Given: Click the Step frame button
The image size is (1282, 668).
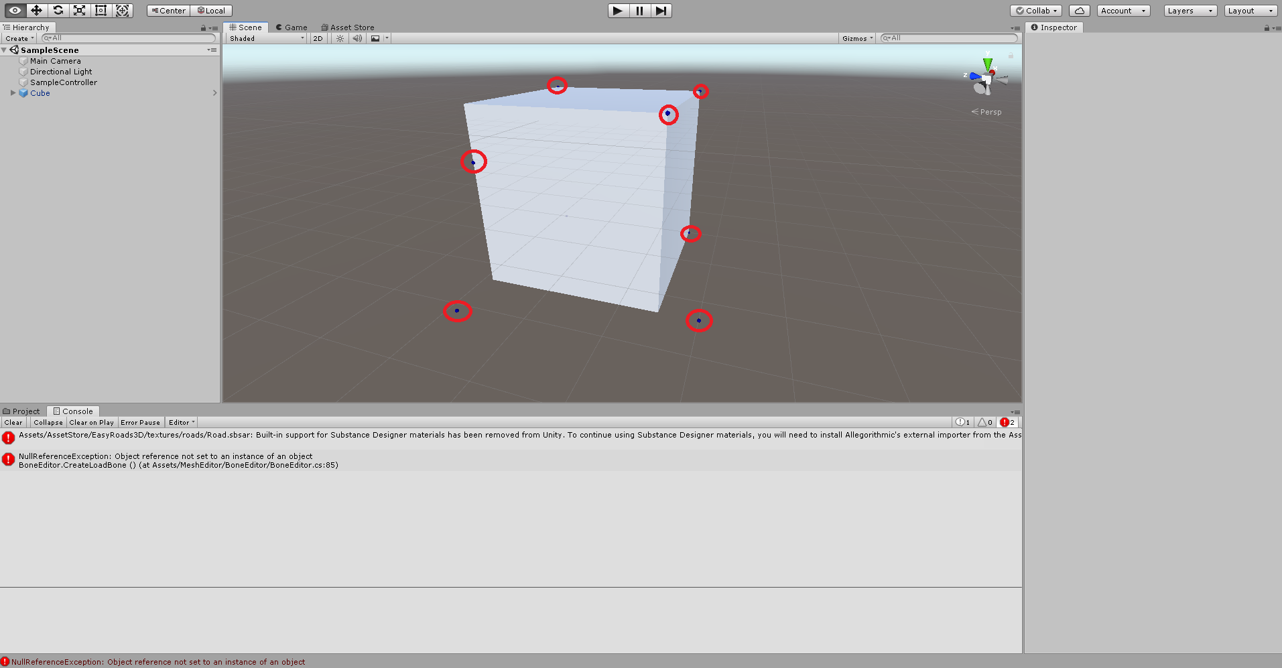Looking at the screenshot, I should (x=661, y=11).
